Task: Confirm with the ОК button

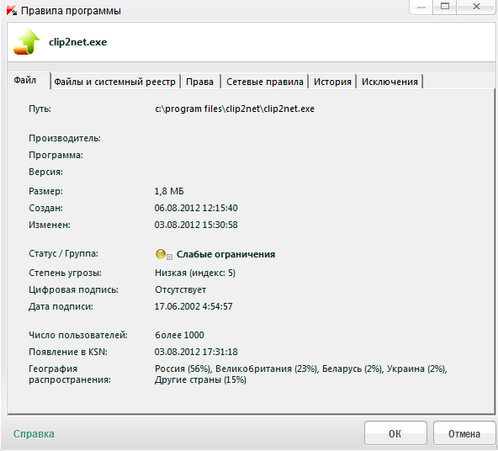Action: [395, 433]
